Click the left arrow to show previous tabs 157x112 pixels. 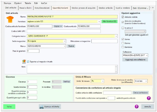[x=151, y=8]
